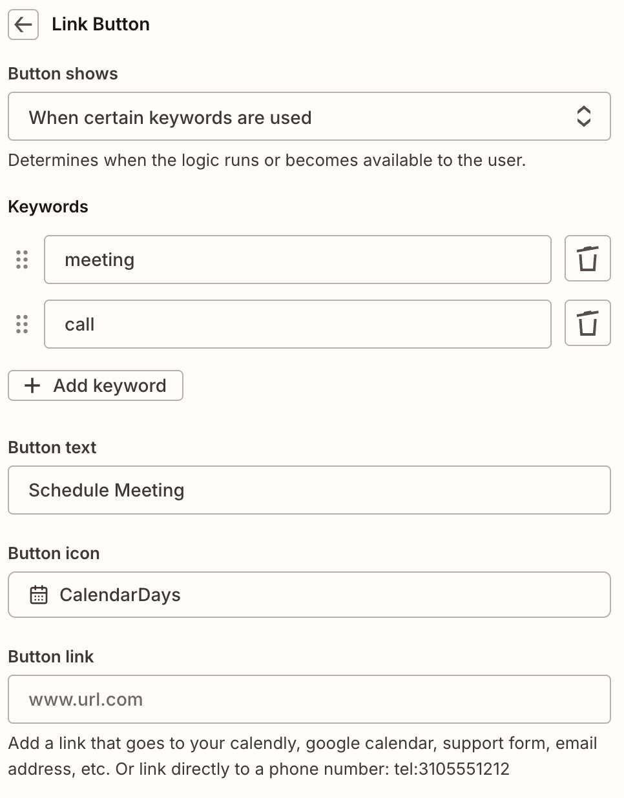Open the Button icon picker showing CalendarDays
The width and height of the screenshot is (624, 798).
pos(309,595)
